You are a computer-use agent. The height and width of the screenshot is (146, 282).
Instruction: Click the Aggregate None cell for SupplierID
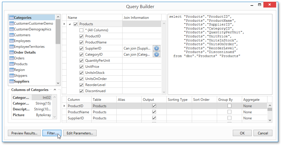coord(254,118)
